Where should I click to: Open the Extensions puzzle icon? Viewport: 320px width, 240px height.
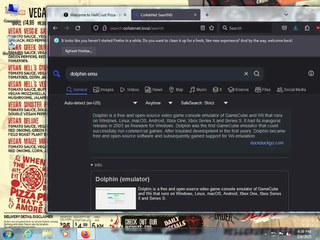307,28
